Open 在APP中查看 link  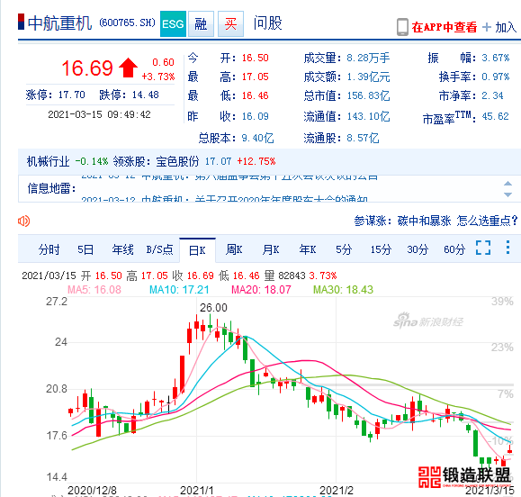click(x=445, y=27)
